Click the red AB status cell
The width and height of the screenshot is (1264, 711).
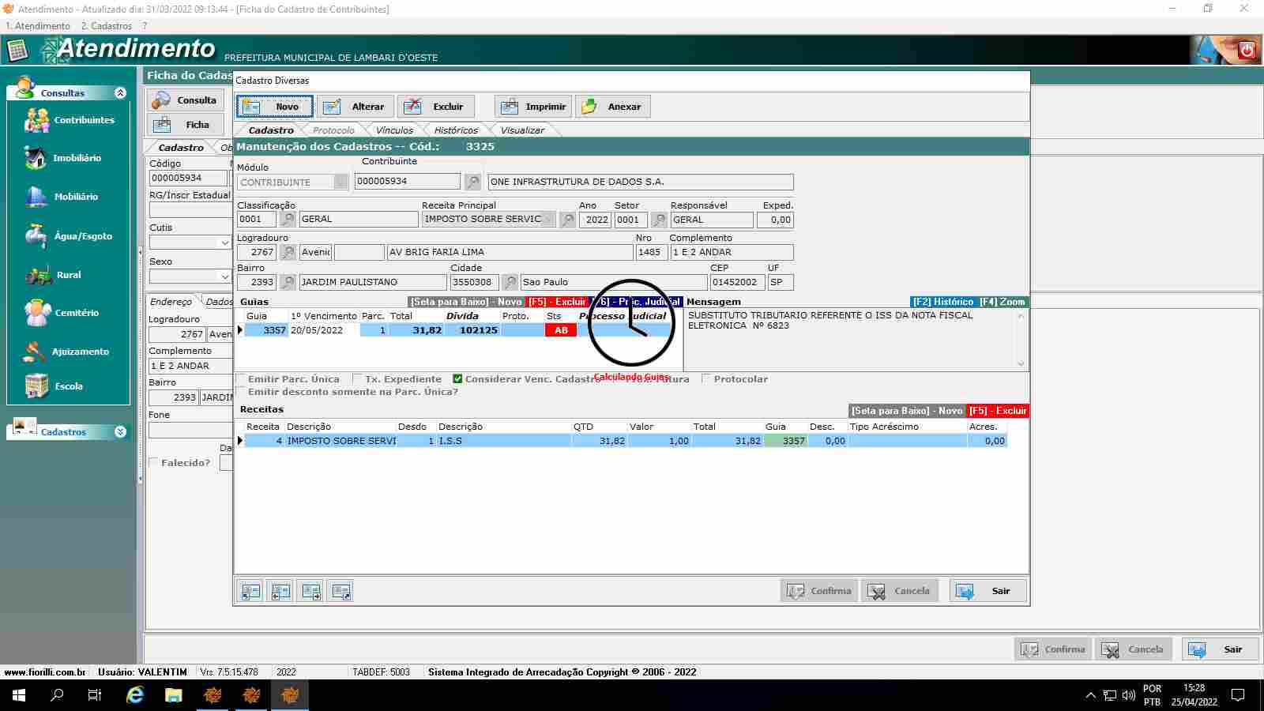(x=561, y=330)
